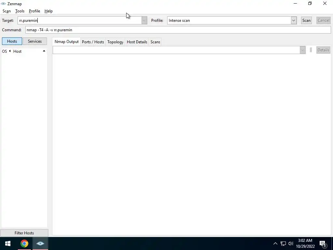
Task: Click the Host column sort arrow
Action: [44, 51]
